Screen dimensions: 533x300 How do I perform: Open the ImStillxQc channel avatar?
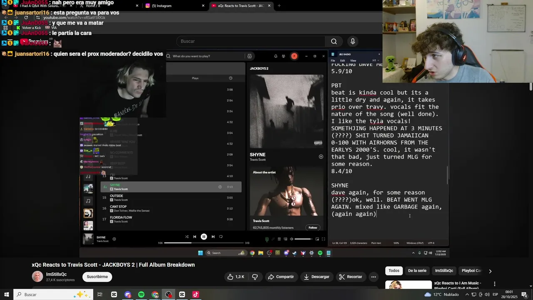tap(37, 277)
